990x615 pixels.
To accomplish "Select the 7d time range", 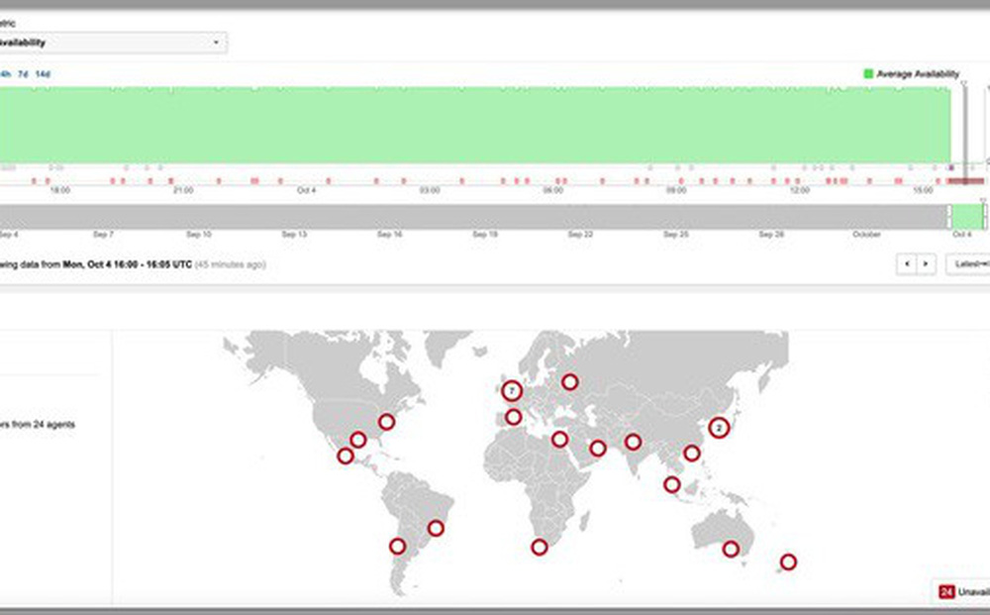I will coord(23,73).
